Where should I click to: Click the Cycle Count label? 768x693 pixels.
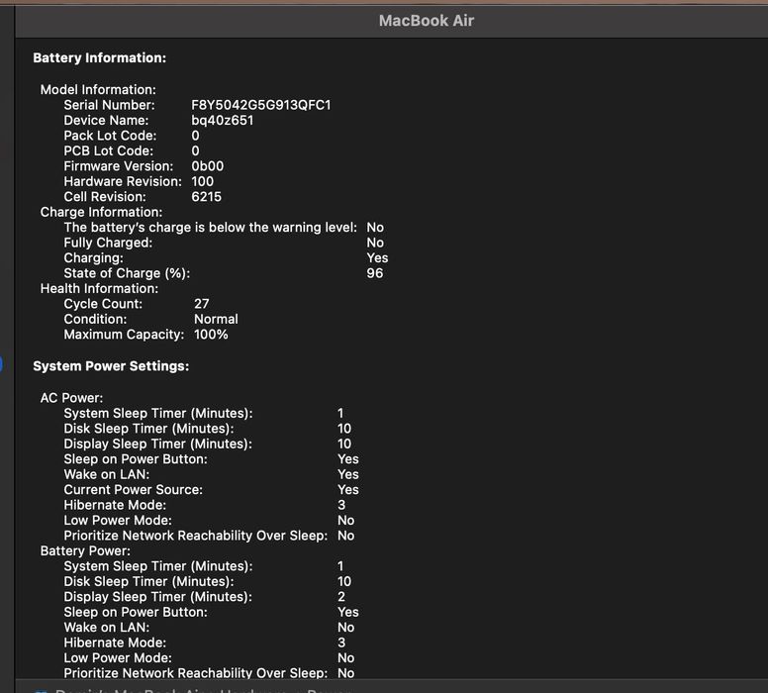[x=103, y=304]
